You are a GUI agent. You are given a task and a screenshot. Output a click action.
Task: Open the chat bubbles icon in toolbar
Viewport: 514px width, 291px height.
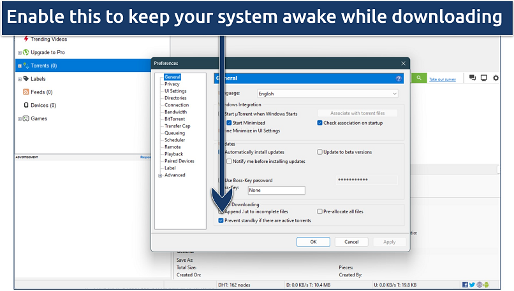pos(473,78)
